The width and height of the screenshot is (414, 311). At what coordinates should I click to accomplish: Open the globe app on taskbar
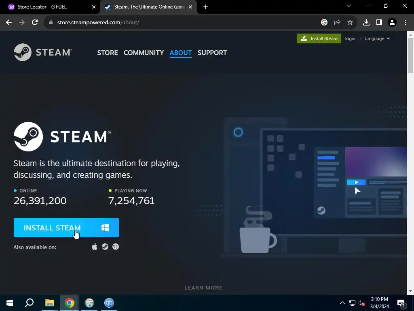coord(89,303)
